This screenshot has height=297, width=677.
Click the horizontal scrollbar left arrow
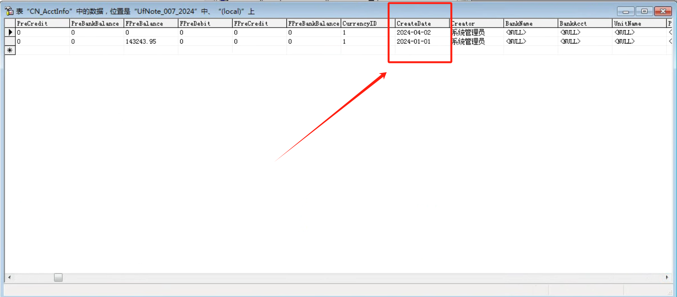(9, 278)
